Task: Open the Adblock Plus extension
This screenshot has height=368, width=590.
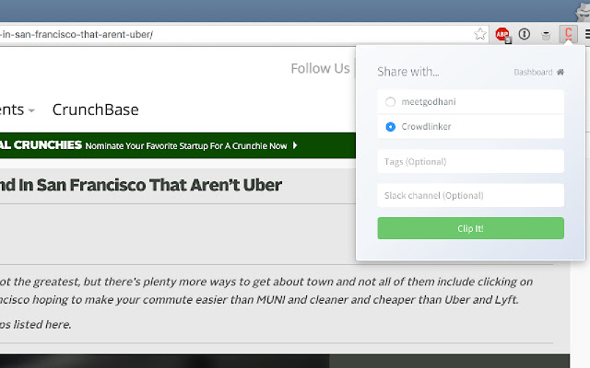Action: 502,35
